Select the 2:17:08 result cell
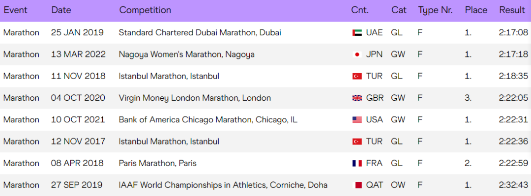This screenshot has height=196, width=531. [x=513, y=33]
